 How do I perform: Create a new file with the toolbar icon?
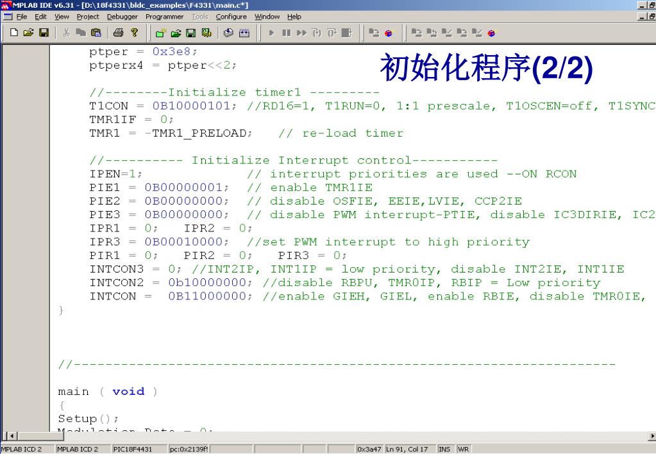14,33
